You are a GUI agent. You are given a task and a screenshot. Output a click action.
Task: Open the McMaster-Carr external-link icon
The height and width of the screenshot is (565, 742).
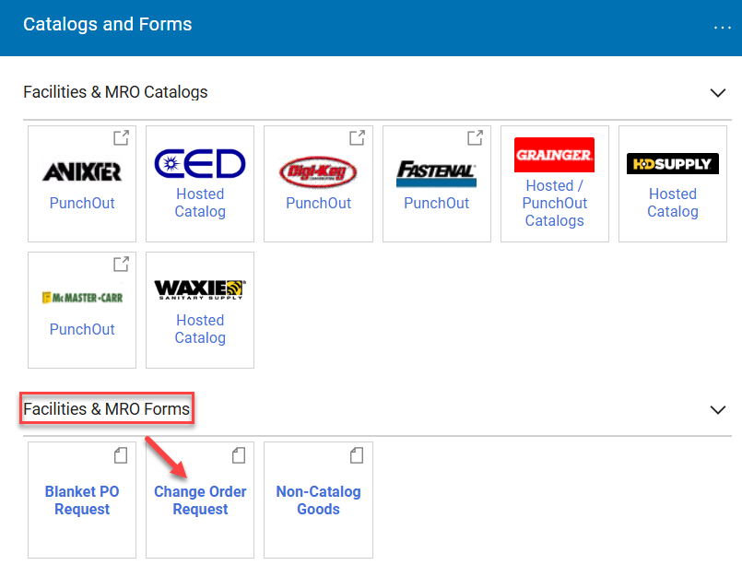121,264
